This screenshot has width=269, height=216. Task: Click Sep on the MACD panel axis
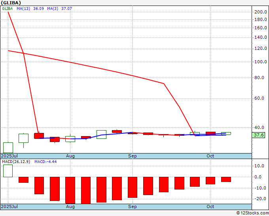click(133, 207)
